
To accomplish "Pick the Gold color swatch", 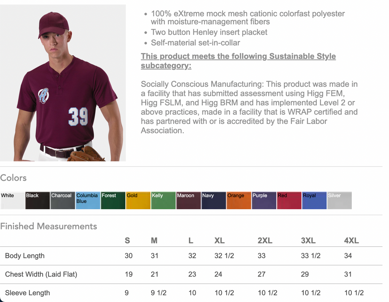I will click(x=138, y=200).
